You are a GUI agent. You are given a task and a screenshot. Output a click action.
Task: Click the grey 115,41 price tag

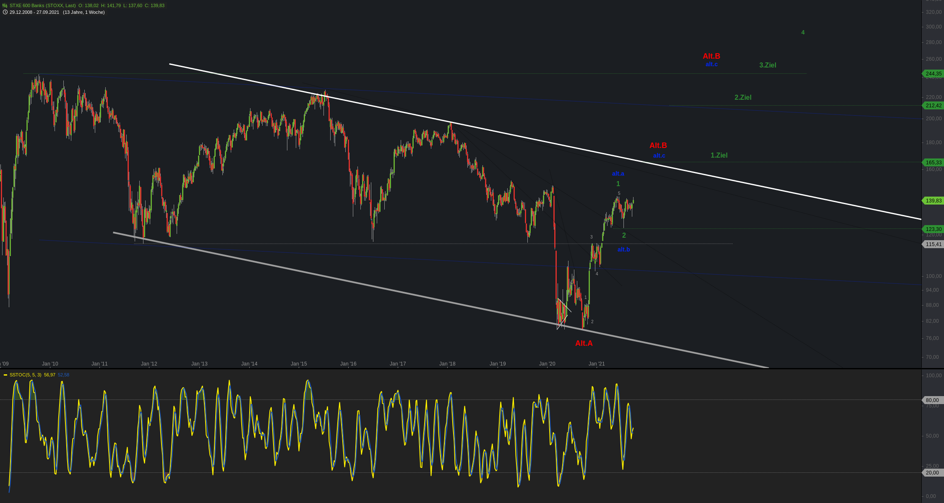tap(934, 244)
